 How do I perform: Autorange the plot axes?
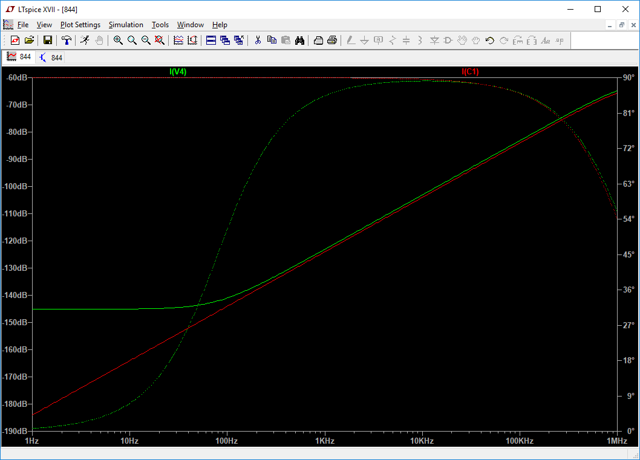192,40
